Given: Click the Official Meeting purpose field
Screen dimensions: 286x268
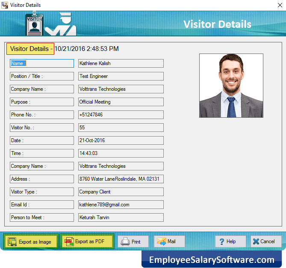Looking at the screenshot, I should [x=121, y=102].
